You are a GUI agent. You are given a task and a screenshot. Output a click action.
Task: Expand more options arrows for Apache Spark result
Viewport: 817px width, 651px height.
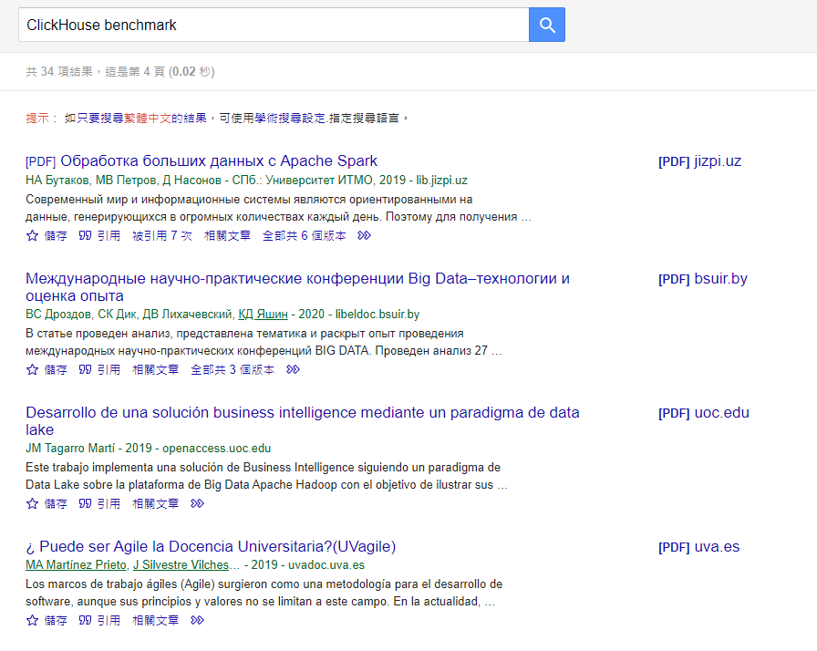[x=364, y=235]
